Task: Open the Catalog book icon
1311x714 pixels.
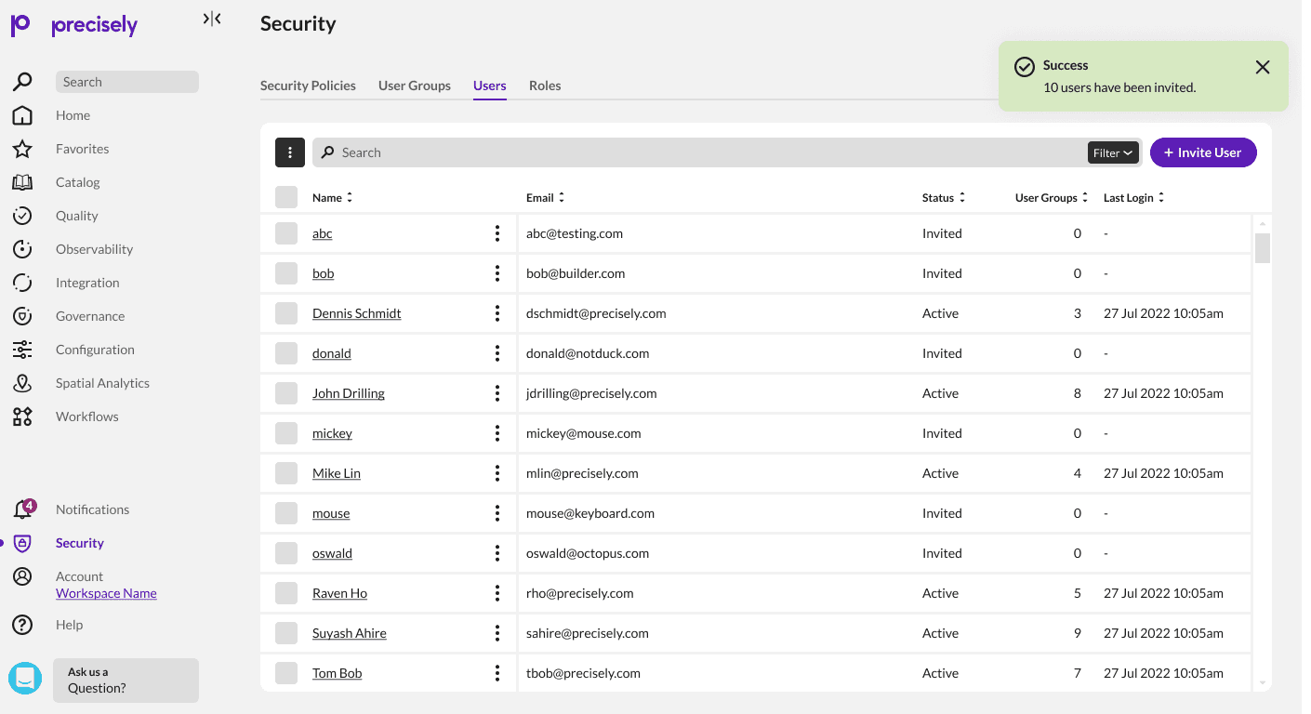Action: 22,182
